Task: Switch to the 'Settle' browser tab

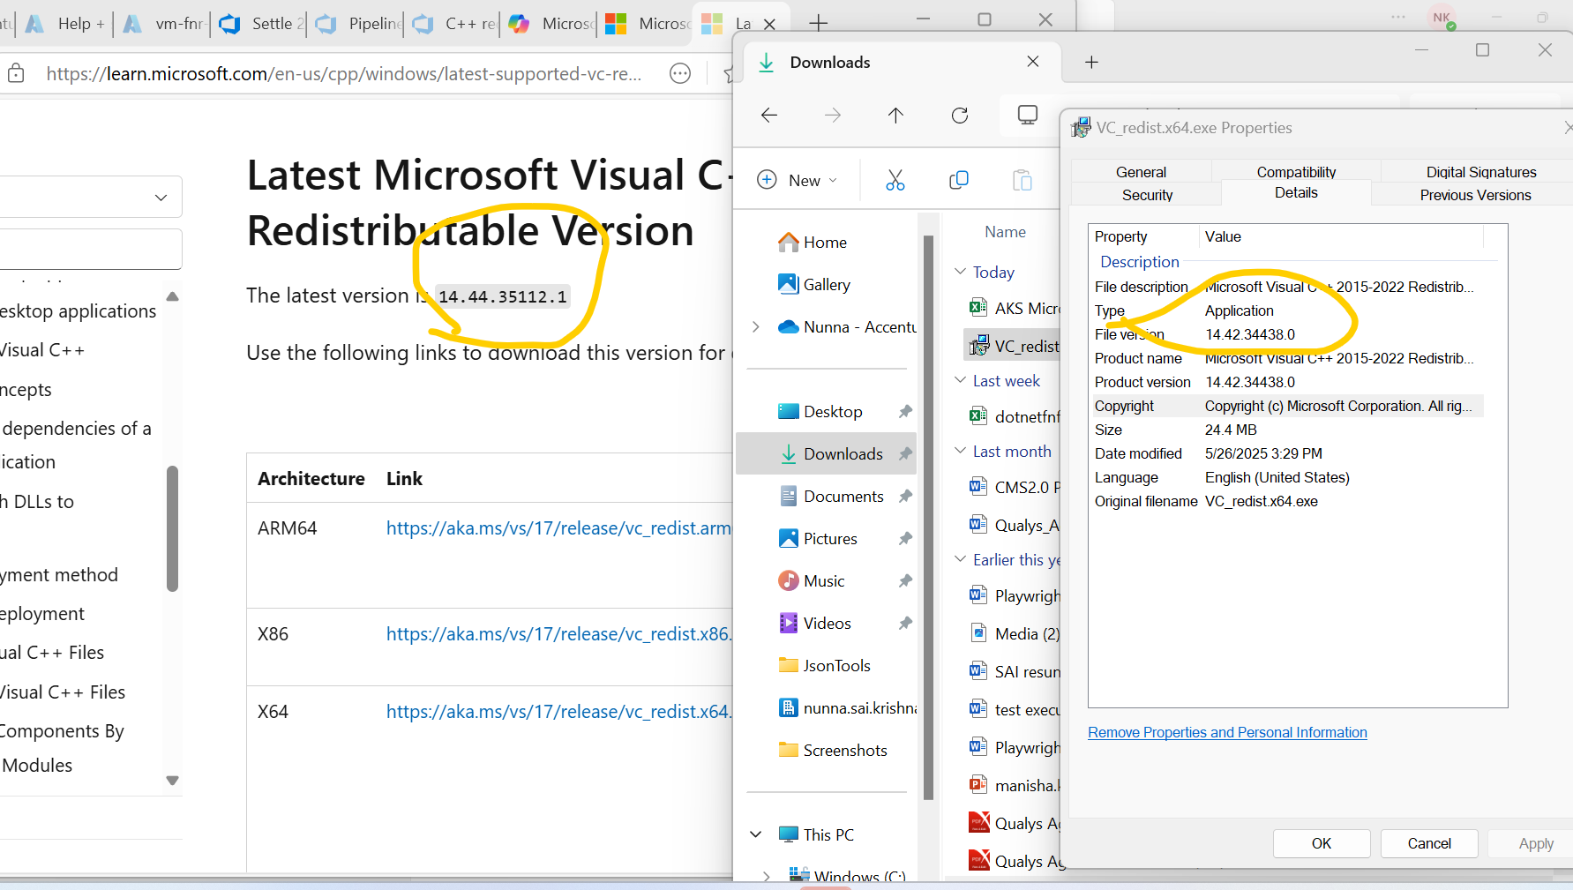Action: (260, 24)
